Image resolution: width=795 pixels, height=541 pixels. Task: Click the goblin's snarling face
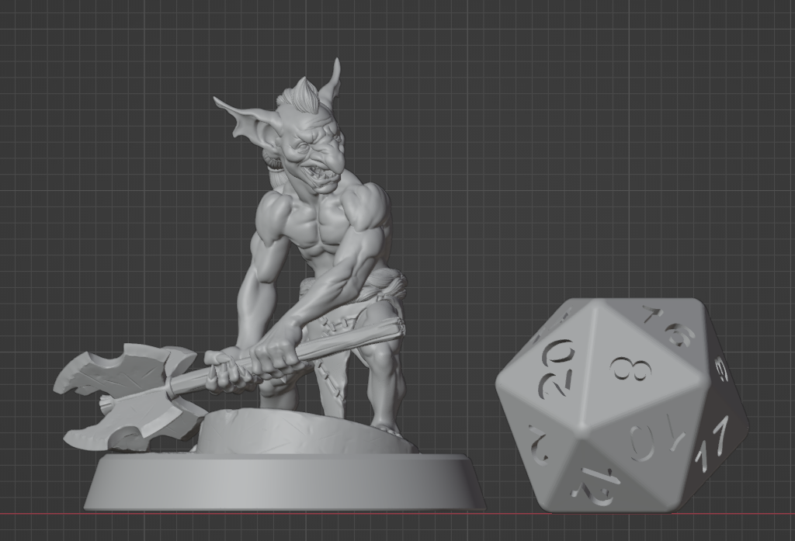(318, 155)
